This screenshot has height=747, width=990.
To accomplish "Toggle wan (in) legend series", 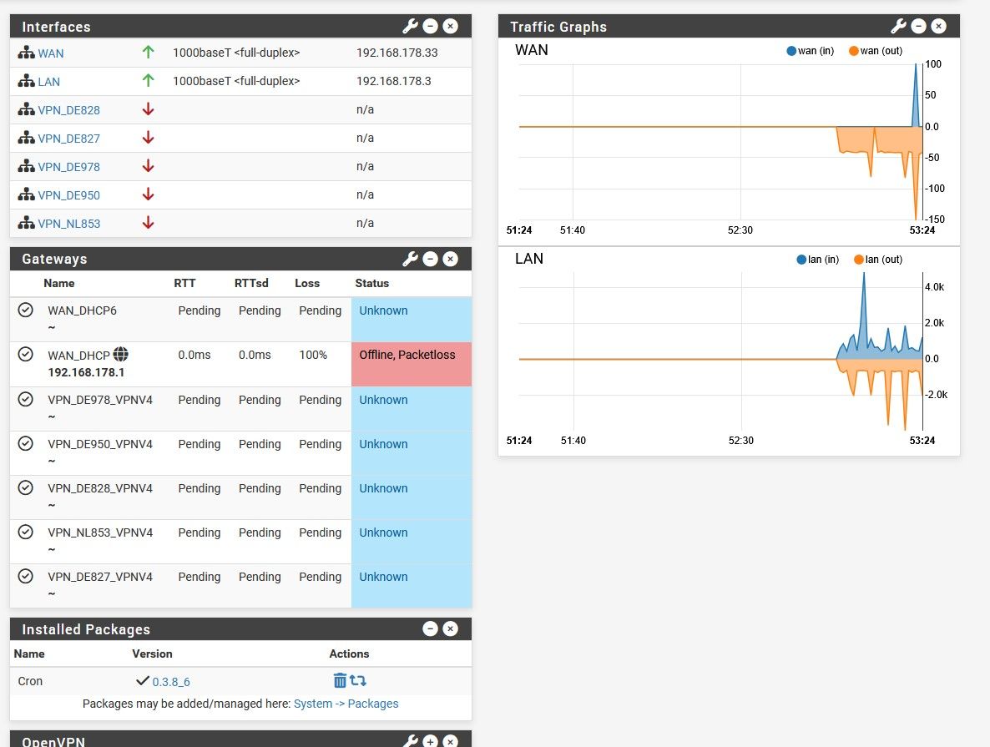I will tap(811, 51).
